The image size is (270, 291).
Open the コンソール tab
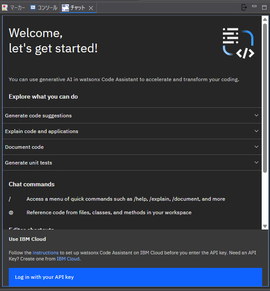[x=44, y=7]
